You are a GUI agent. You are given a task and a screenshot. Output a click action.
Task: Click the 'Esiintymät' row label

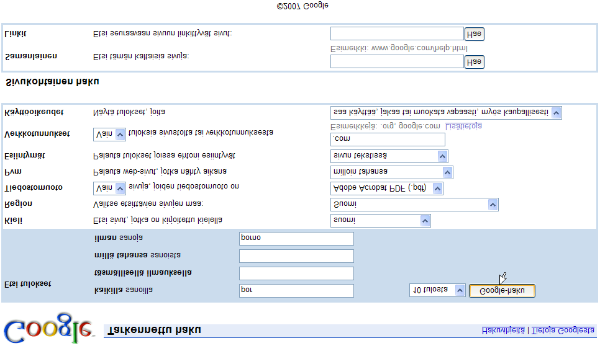[x=24, y=156]
